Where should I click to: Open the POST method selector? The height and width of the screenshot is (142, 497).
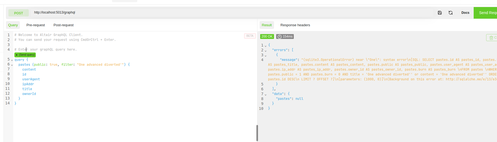click(x=18, y=13)
